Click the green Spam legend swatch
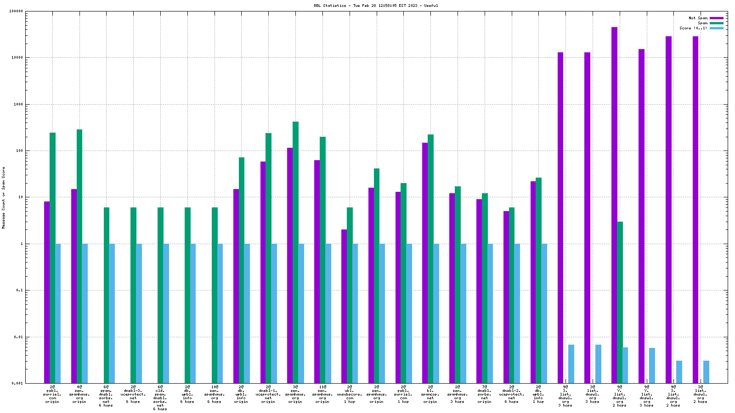The image size is (735, 413). [x=717, y=23]
